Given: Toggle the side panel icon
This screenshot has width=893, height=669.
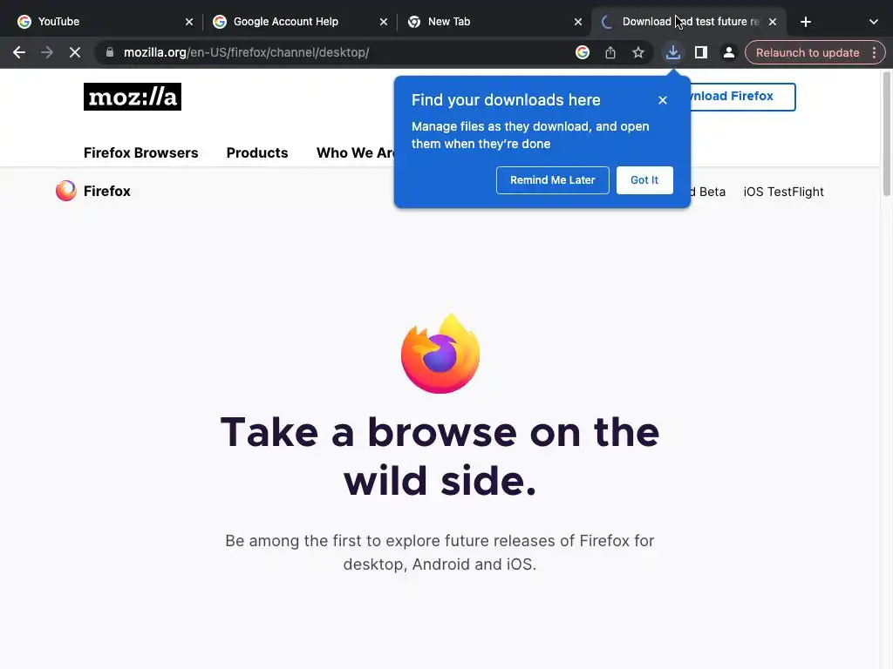Looking at the screenshot, I should pos(700,52).
